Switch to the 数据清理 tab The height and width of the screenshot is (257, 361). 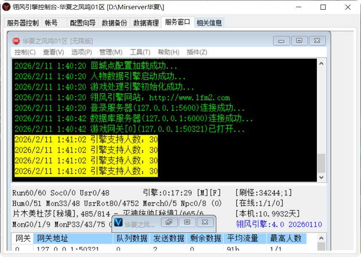tap(144, 23)
